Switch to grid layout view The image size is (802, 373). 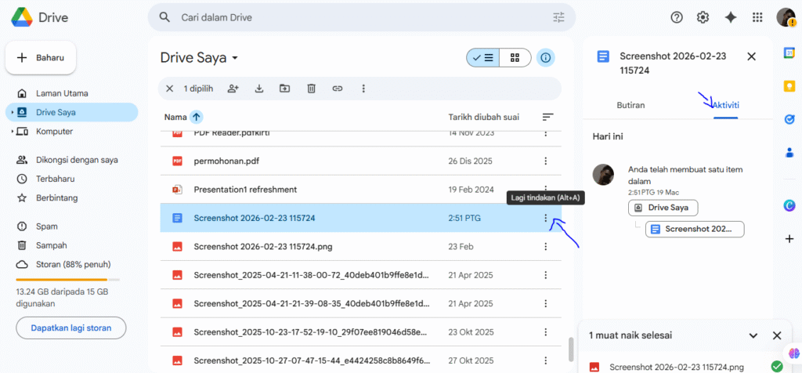(515, 57)
